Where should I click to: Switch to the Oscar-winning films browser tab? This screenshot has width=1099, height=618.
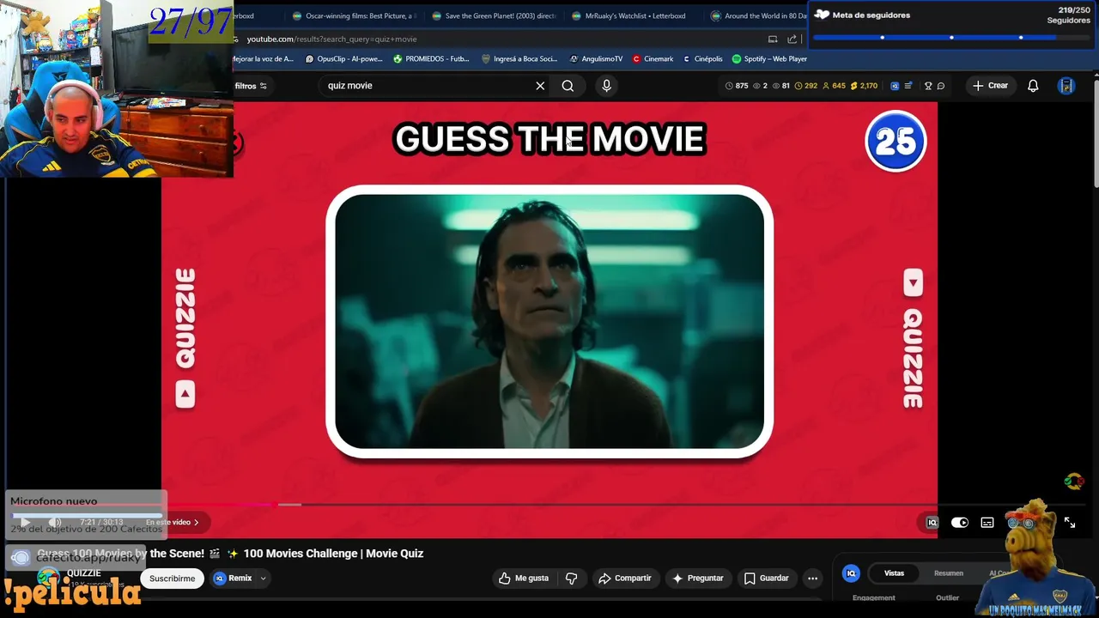[x=354, y=15]
